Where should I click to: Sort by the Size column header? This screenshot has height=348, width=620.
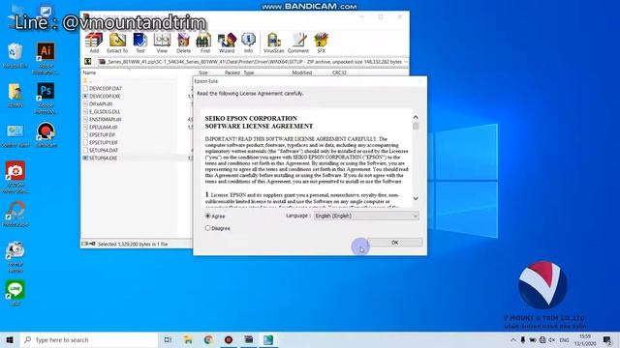click(x=202, y=72)
